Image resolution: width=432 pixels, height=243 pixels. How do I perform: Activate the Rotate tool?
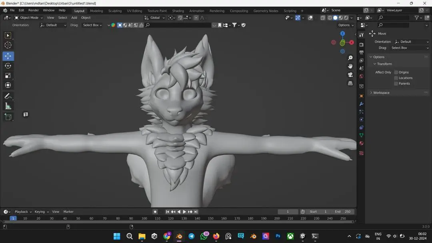click(x=8, y=66)
